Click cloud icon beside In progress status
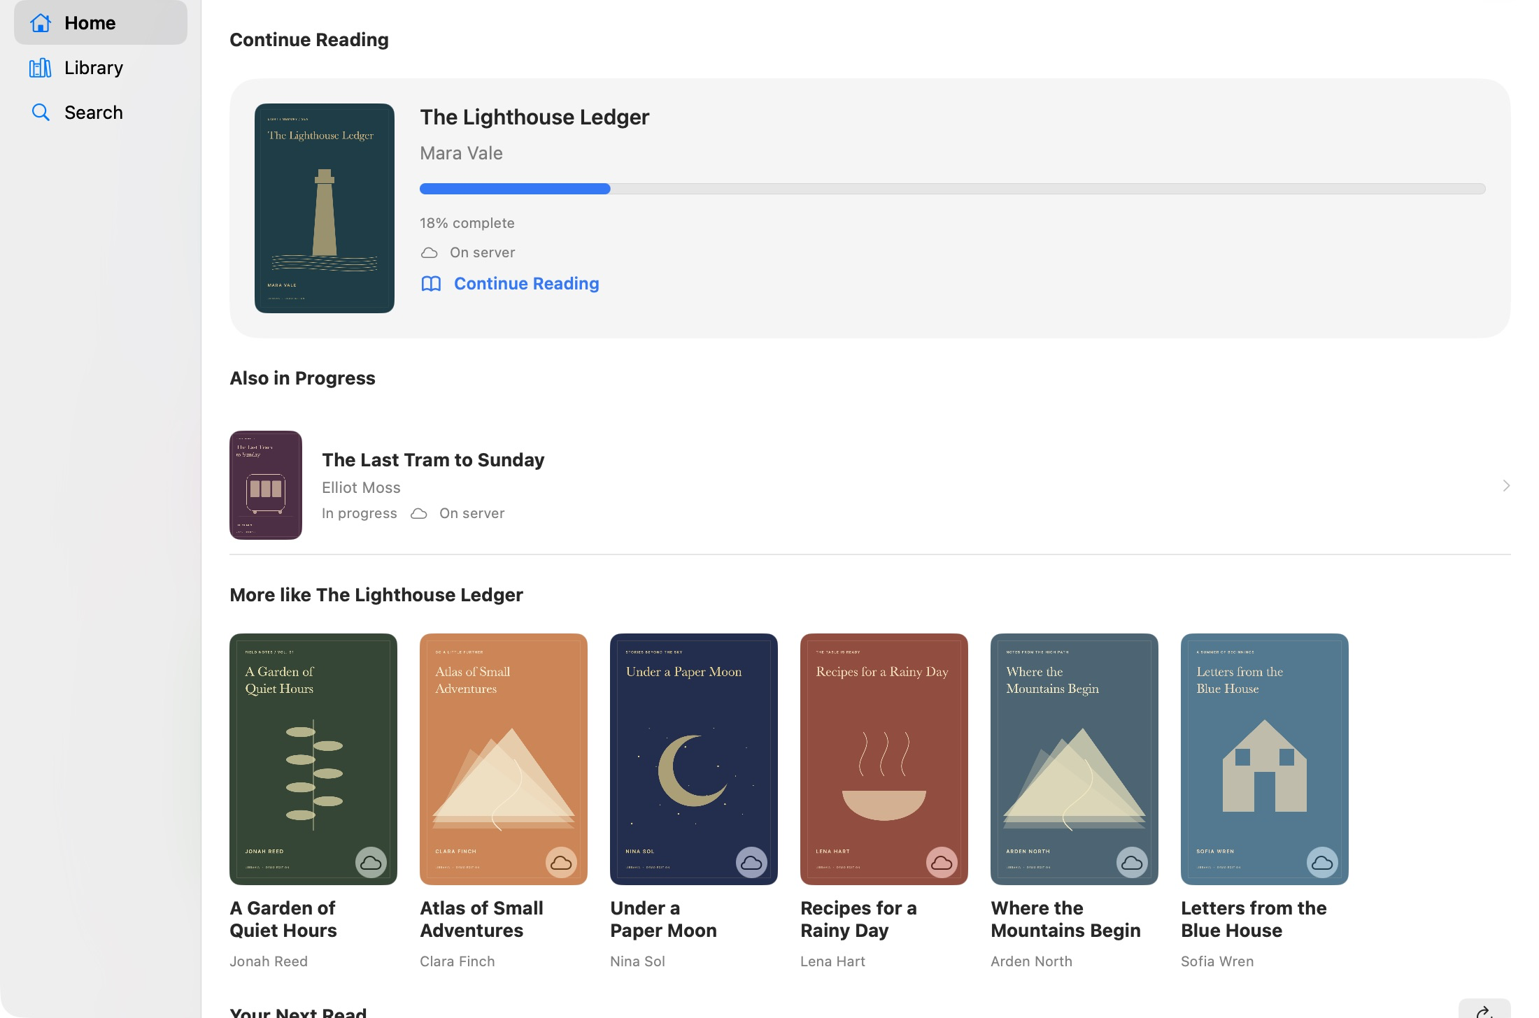 pos(419,514)
